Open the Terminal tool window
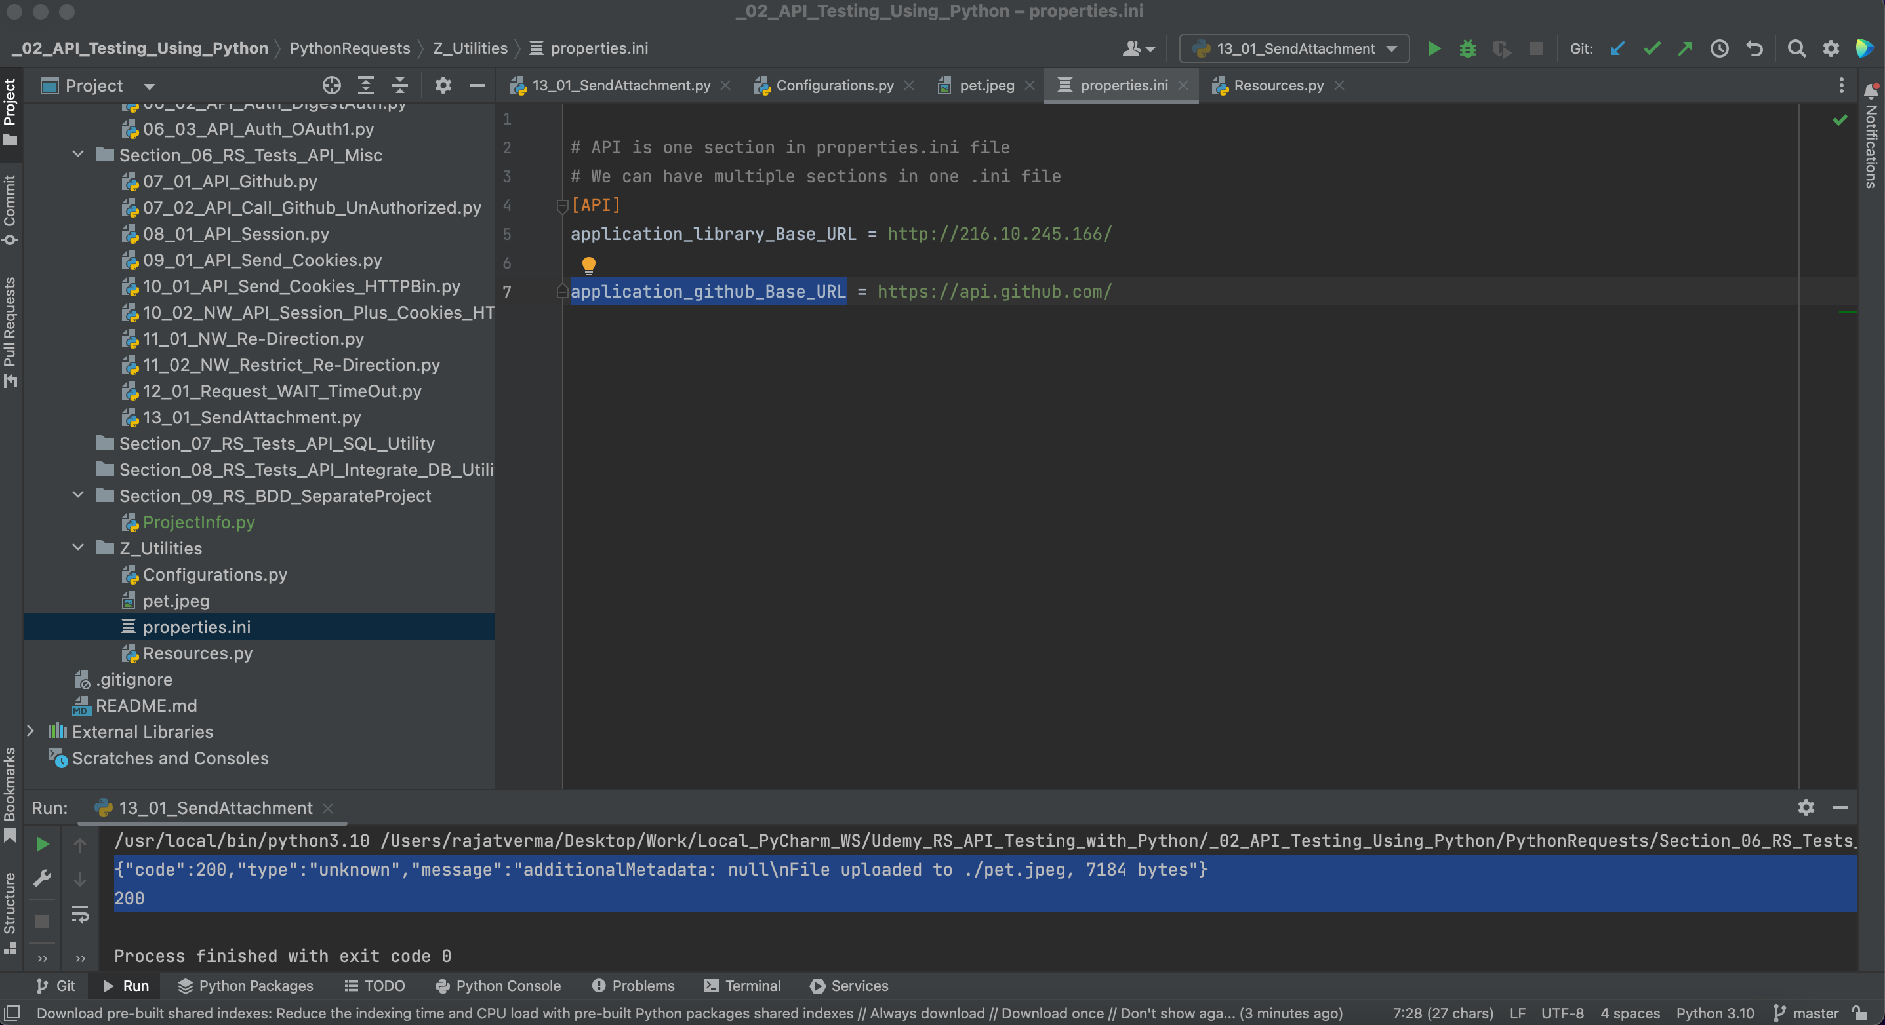The width and height of the screenshot is (1885, 1025). pyautogui.click(x=742, y=986)
